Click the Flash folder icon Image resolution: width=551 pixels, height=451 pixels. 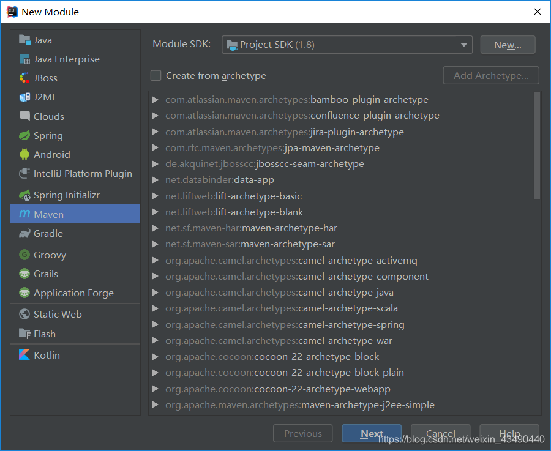(x=24, y=334)
